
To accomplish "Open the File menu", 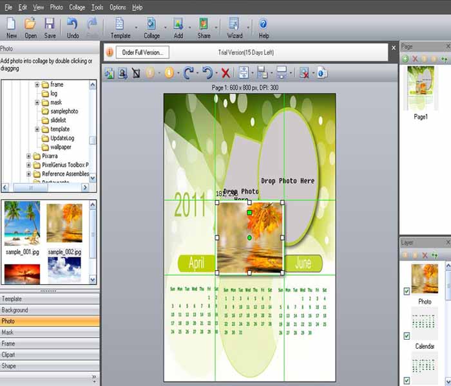I will [x=8, y=7].
